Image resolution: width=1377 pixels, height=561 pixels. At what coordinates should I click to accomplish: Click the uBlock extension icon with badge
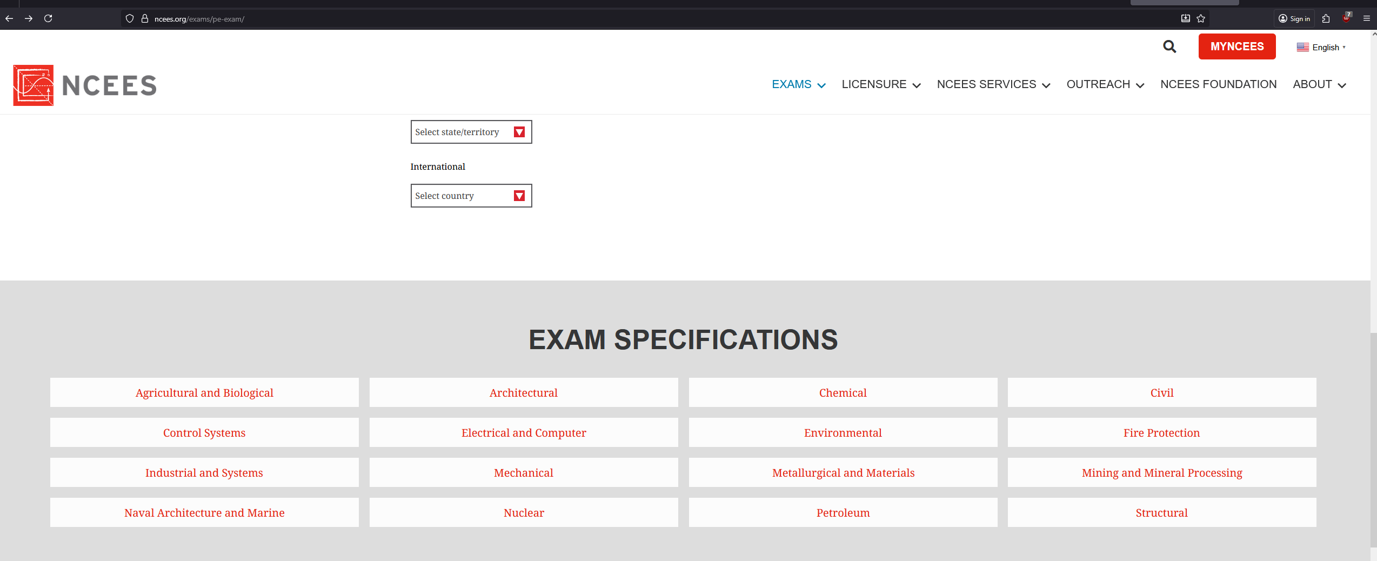coord(1346,18)
